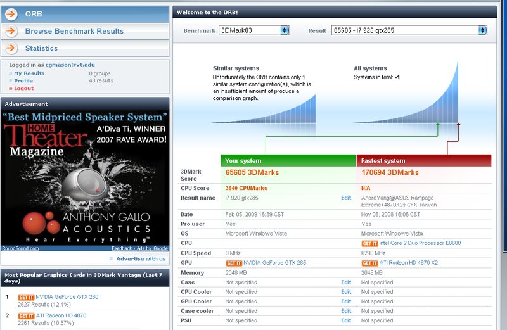Screen dimensions: 507x330
Task: Click the Fastest system red header
Action: (424, 161)
